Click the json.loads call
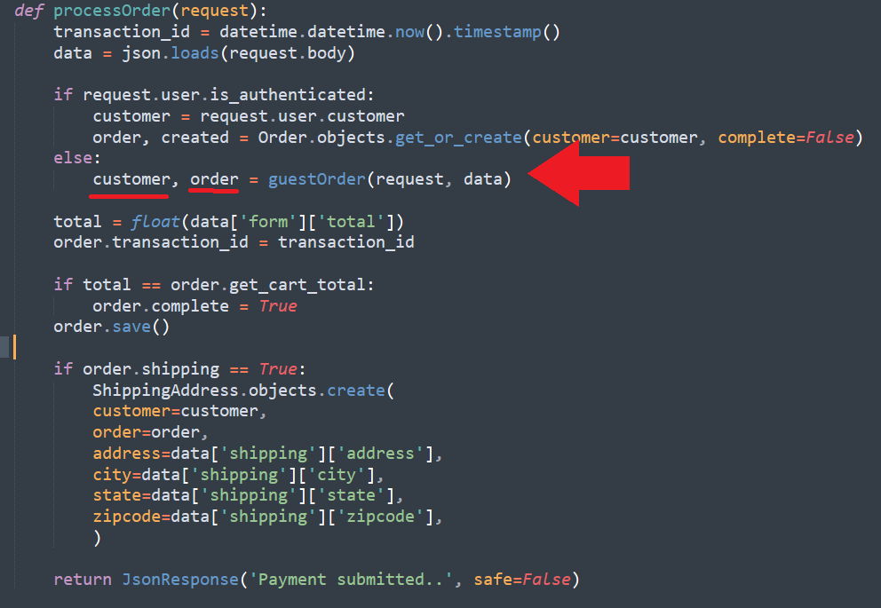Viewport: 881px width, 608px height. (171, 53)
